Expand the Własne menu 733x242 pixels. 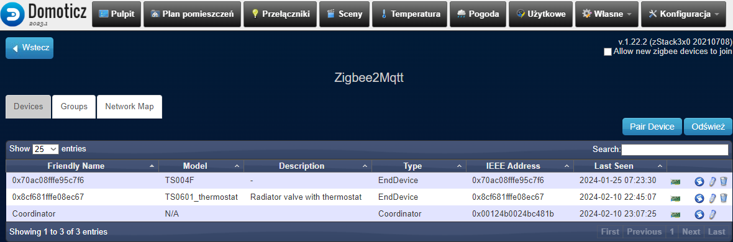click(x=606, y=14)
